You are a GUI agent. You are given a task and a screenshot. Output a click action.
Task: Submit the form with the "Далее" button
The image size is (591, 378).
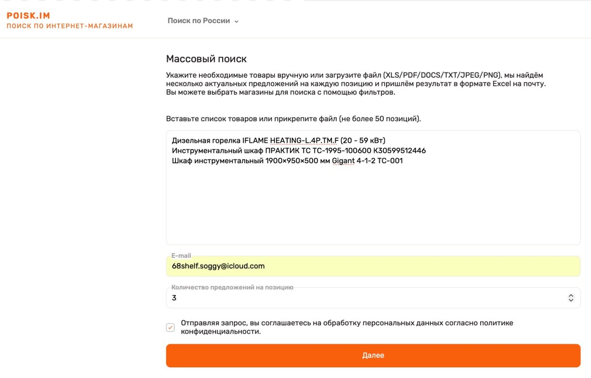373,355
